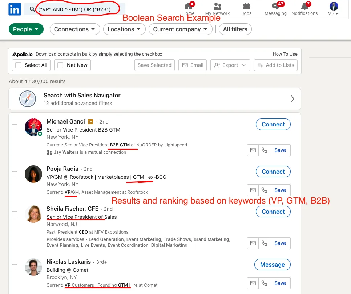Screen dimensions: 351x294
Task: Expand the People filter dropdown
Action: (26, 29)
